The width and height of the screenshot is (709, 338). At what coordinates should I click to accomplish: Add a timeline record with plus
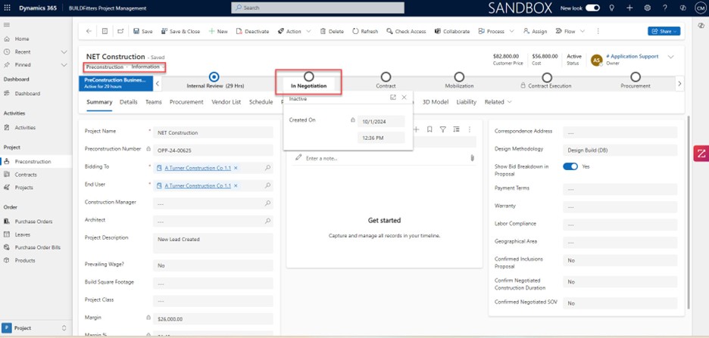(416, 129)
